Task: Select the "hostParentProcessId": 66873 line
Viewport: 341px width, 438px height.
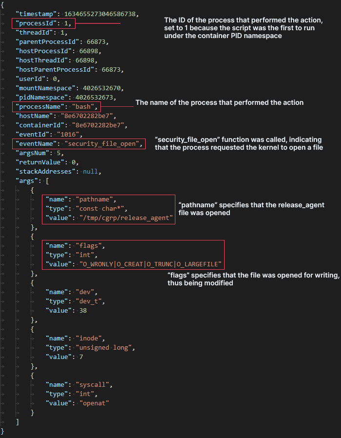Action: [x=70, y=69]
